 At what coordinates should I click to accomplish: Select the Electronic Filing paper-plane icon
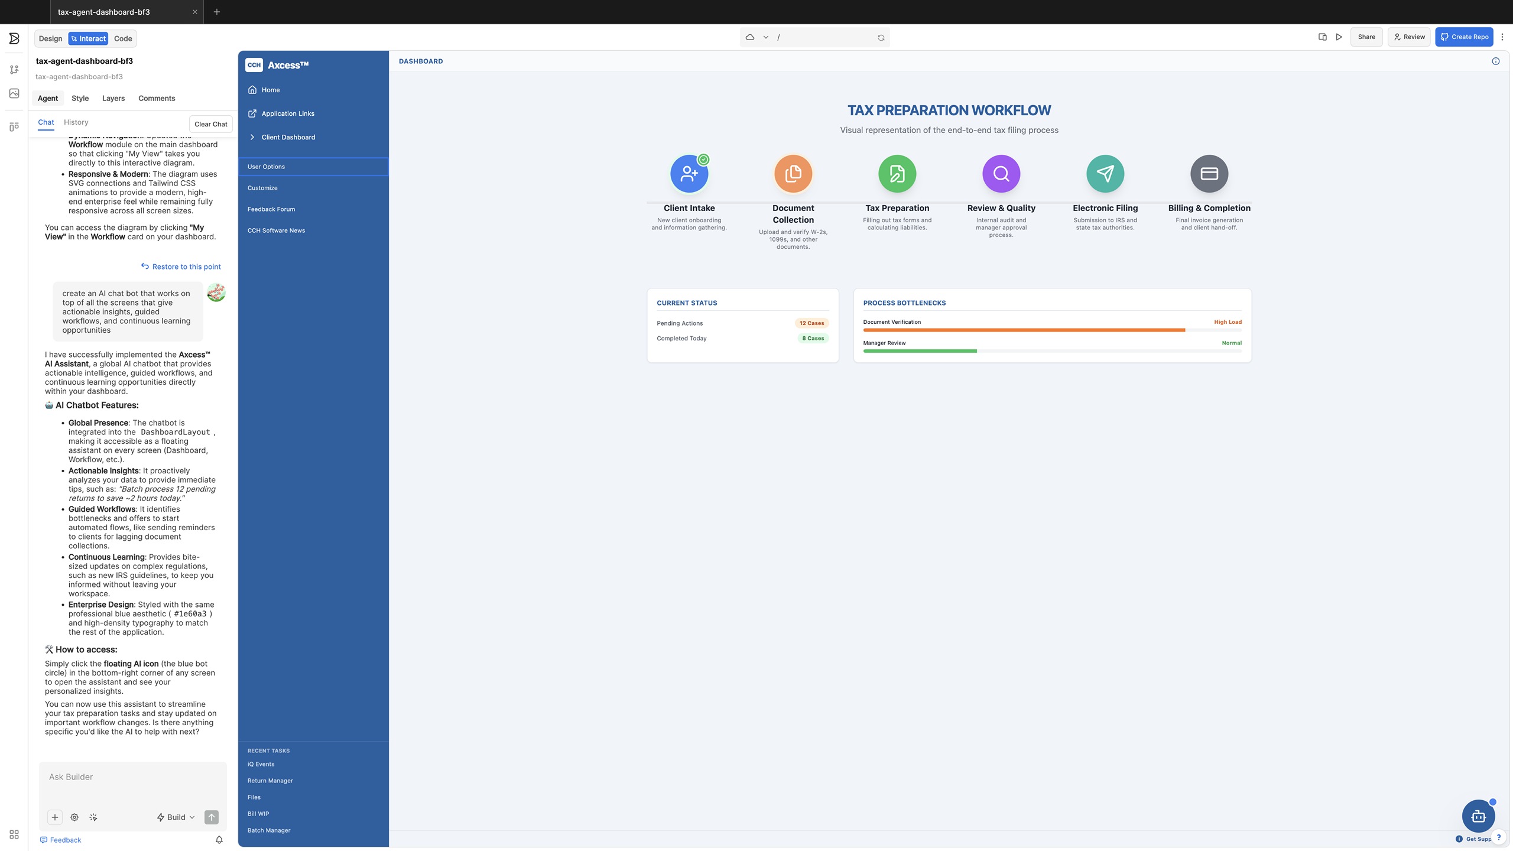pyautogui.click(x=1105, y=174)
